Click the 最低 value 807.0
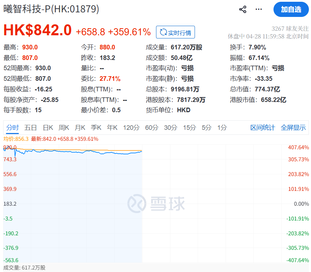Viewport: 311px width, 272px height. click(x=30, y=58)
